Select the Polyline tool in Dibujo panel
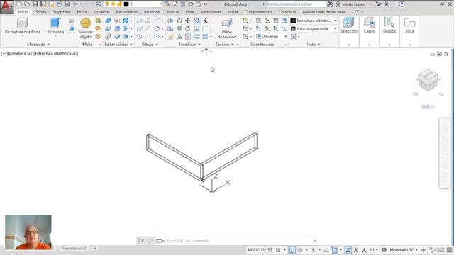This screenshot has height=255, width=454. [139, 21]
